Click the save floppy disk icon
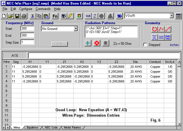 pyautogui.click(x=17, y=16)
